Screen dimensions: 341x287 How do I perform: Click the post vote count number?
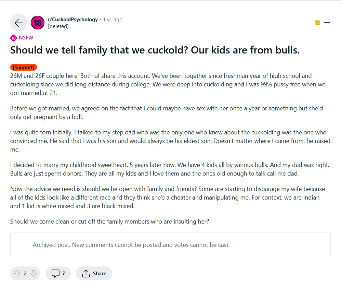pos(25,273)
